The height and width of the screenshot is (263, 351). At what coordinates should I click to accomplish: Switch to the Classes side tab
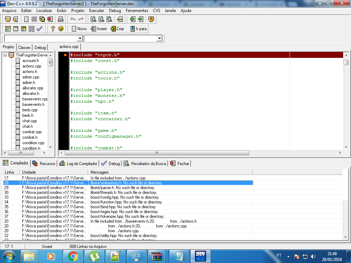point(24,47)
